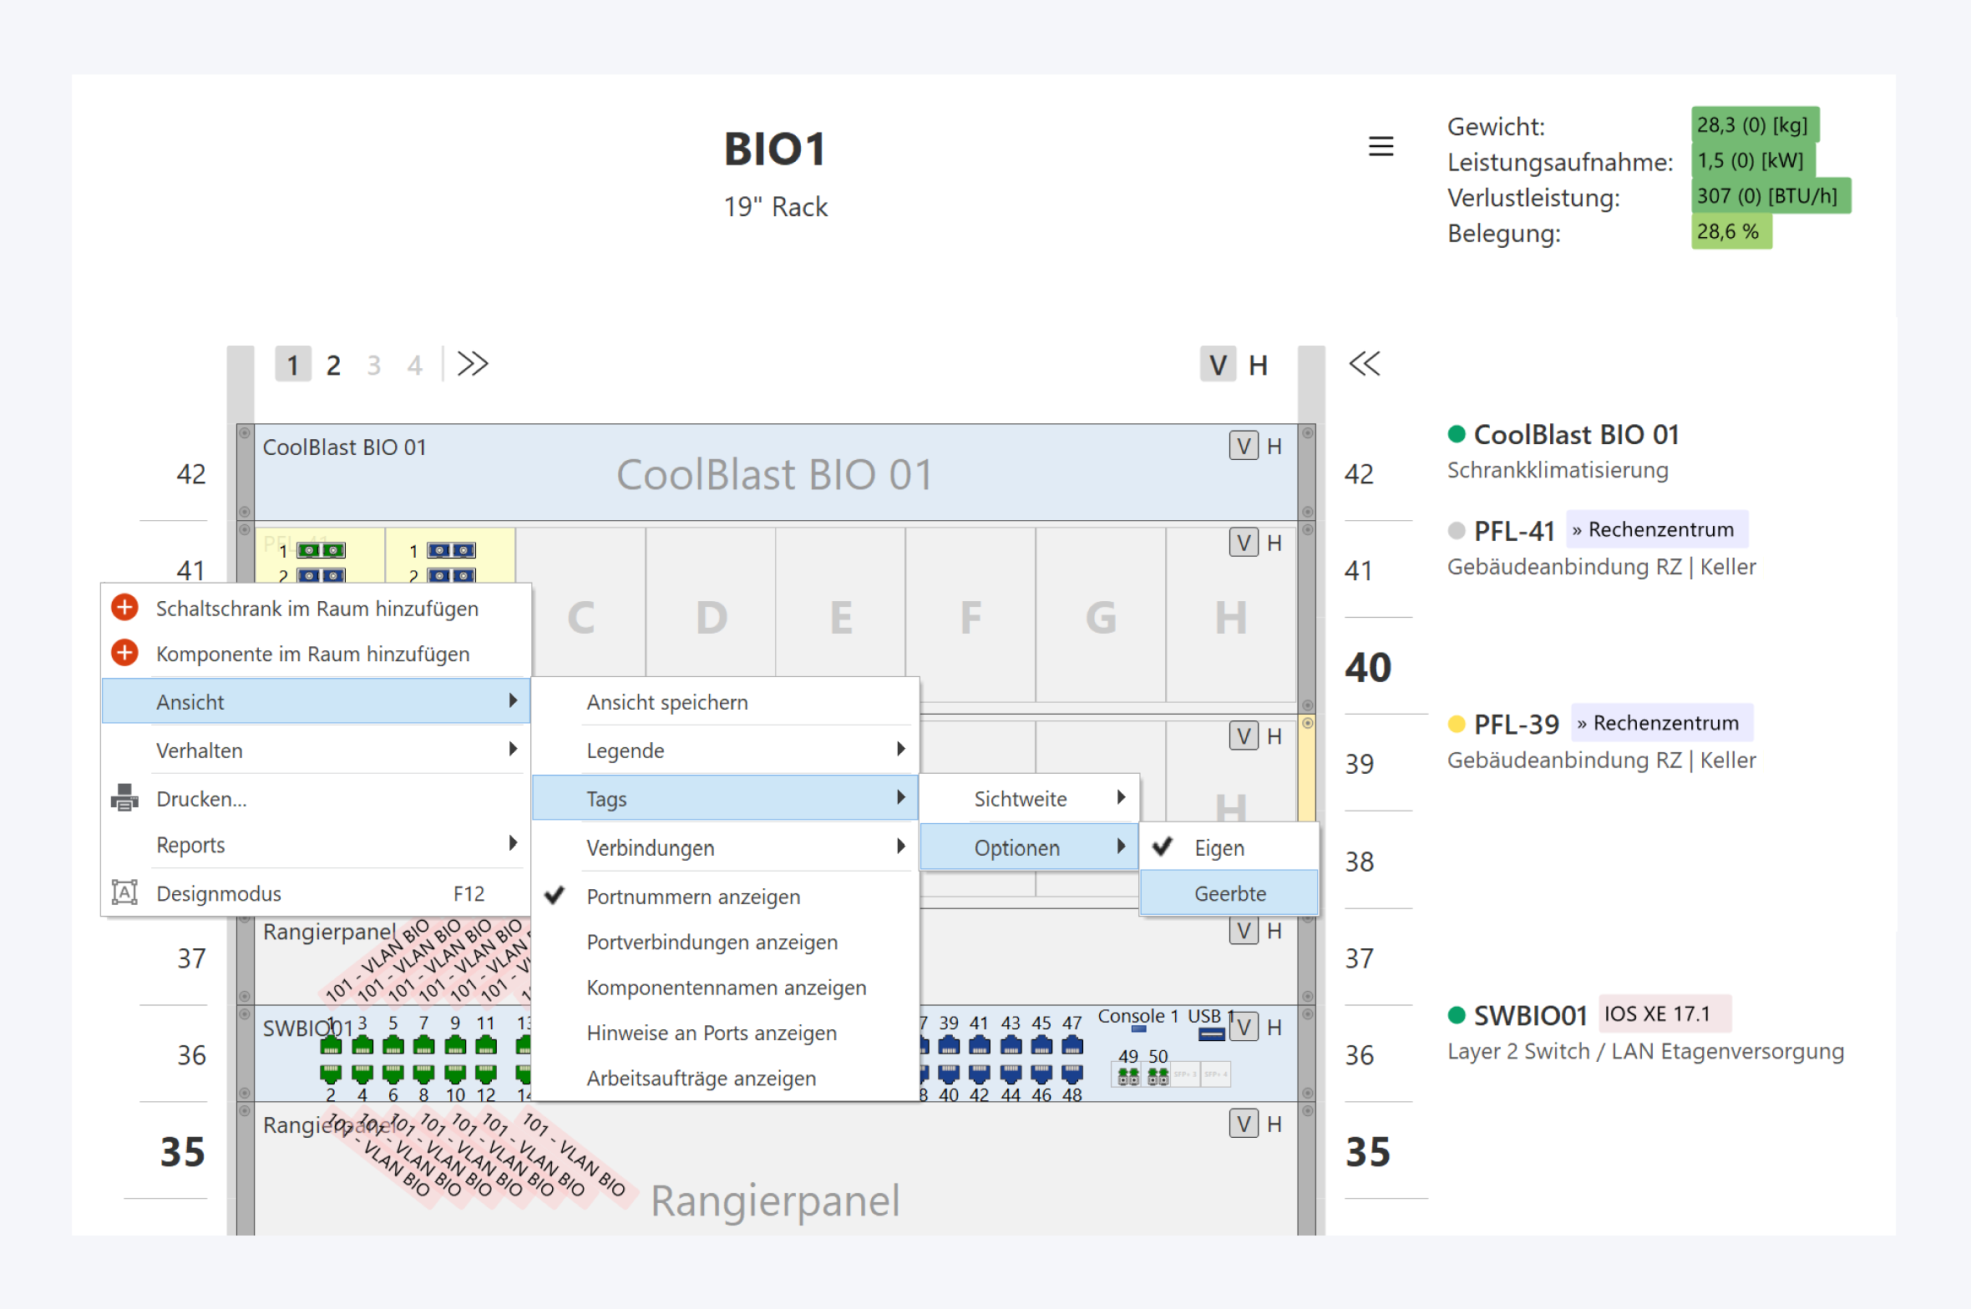Image resolution: width=1971 pixels, height=1309 pixels.
Task: Click the Designmodus icon in the context menu
Action: (125, 892)
